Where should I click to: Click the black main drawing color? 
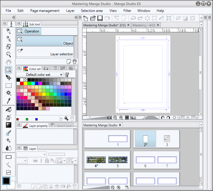pos(6,181)
